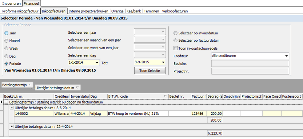303x139 pixels.
Task: Select the 123456 factuur number cell
Action: tap(199, 114)
